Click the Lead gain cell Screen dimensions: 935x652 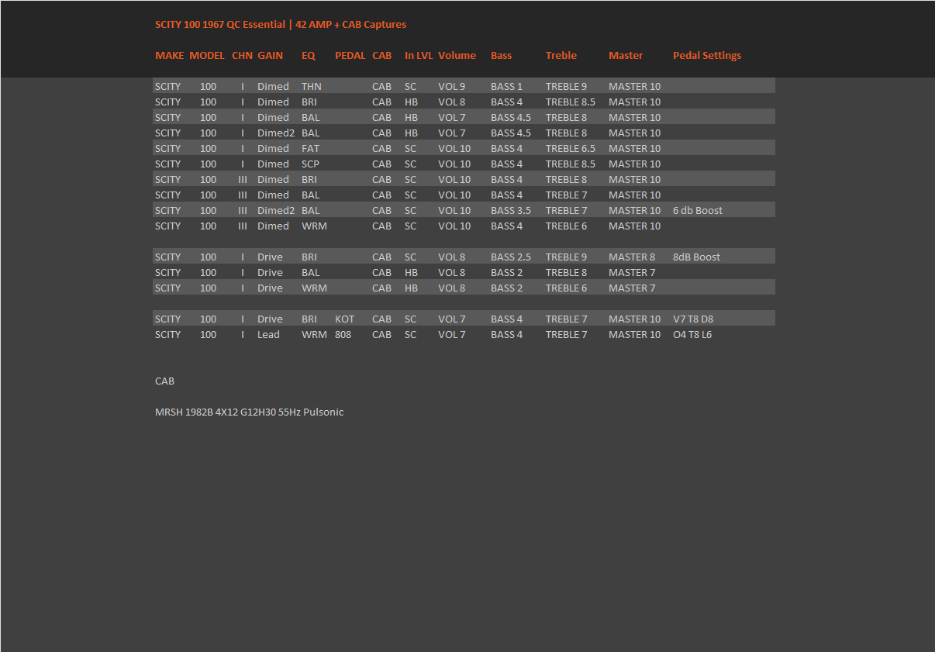(x=268, y=334)
